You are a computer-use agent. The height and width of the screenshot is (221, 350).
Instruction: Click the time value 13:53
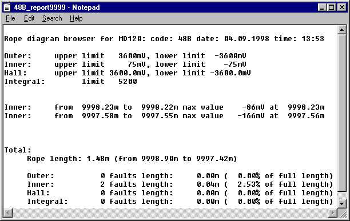pyautogui.click(x=313, y=38)
